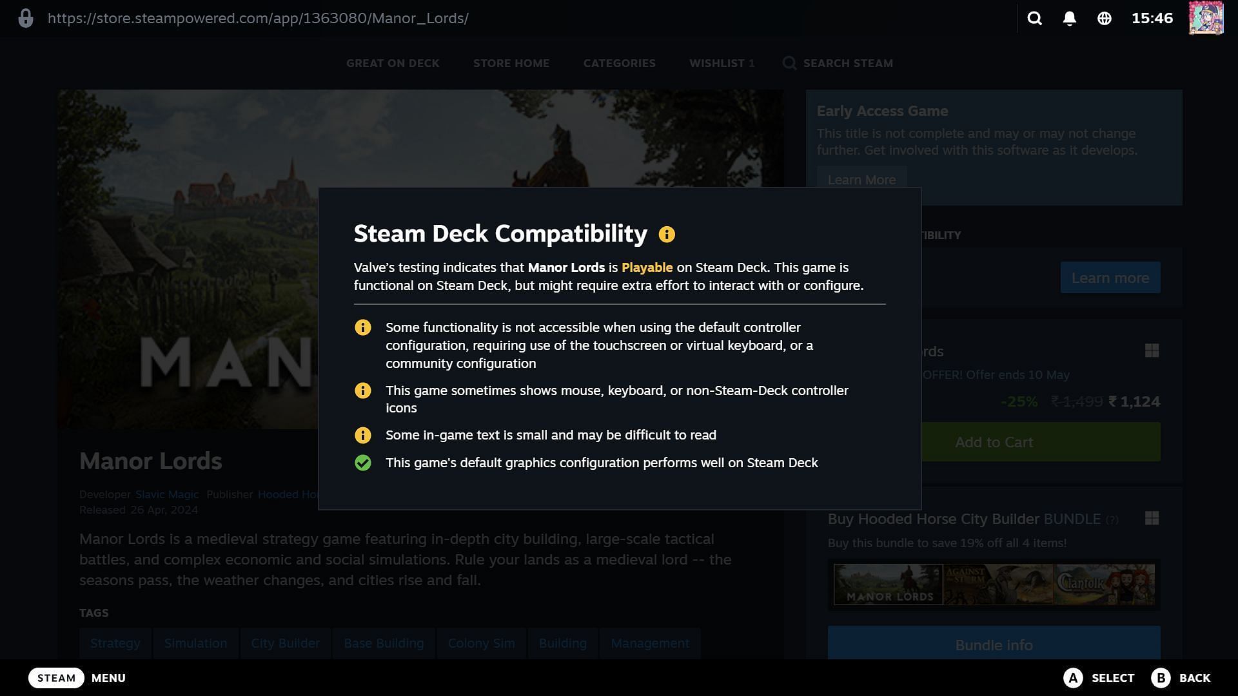Click the green checkmark icon for graphics
The height and width of the screenshot is (696, 1238).
pos(362,461)
